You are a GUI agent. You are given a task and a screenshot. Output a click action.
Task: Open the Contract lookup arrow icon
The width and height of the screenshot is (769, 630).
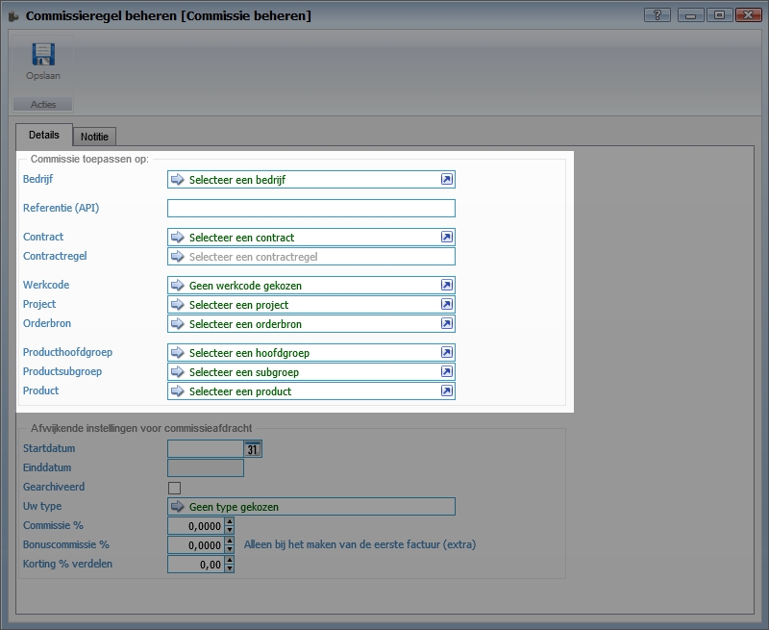click(x=177, y=238)
